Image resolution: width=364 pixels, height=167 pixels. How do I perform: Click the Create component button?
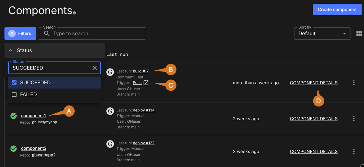[x=337, y=10]
